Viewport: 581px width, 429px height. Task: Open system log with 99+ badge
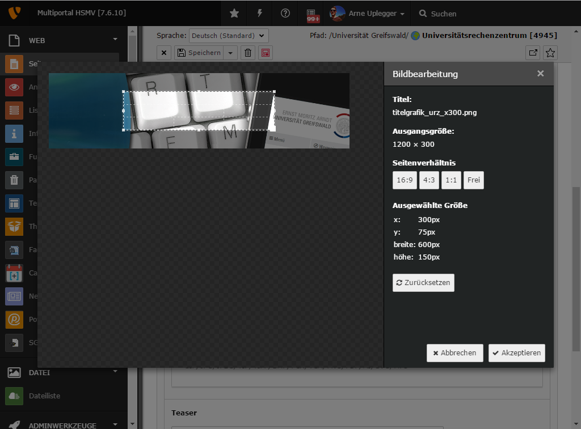tap(311, 14)
